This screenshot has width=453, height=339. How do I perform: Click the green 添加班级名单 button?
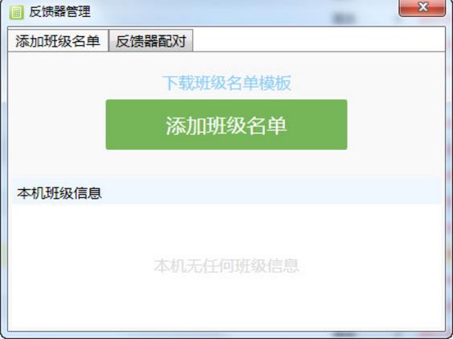point(227,125)
